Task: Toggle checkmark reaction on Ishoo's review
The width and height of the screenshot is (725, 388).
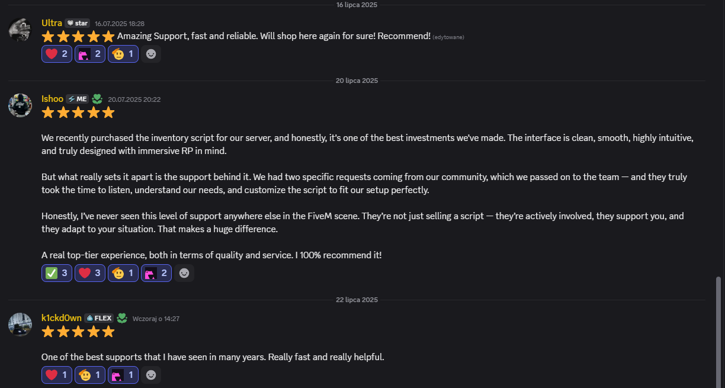Action: pos(57,273)
